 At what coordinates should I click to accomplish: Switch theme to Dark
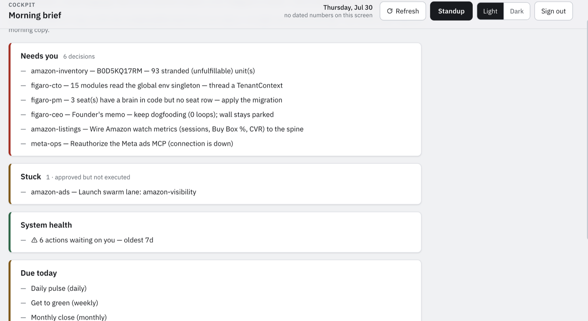516,11
